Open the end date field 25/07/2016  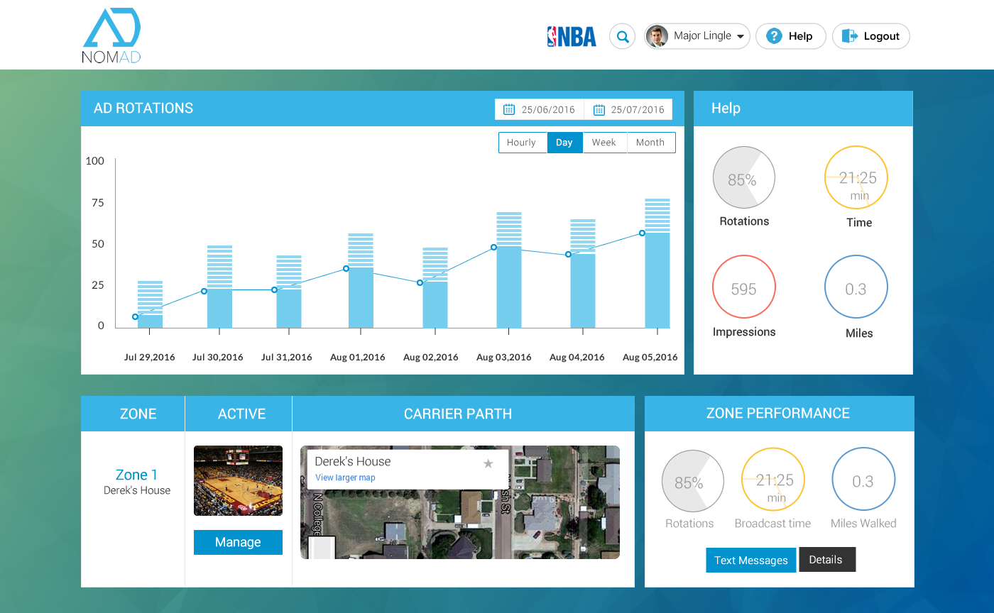[x=637, y=109]
